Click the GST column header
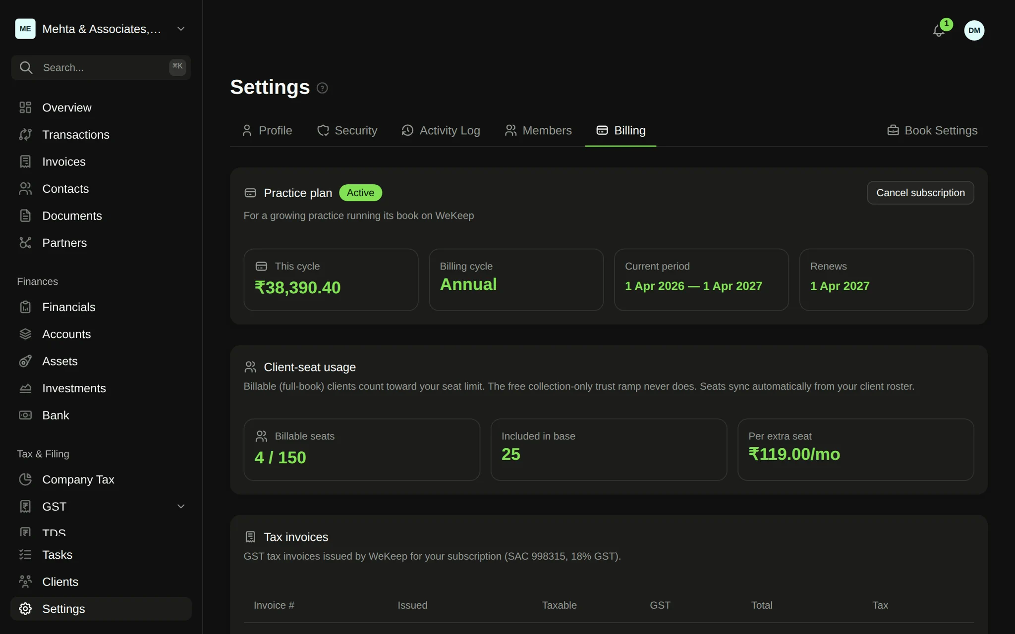Viewport: 1015px width, 634px height. (x=660, y=605)
